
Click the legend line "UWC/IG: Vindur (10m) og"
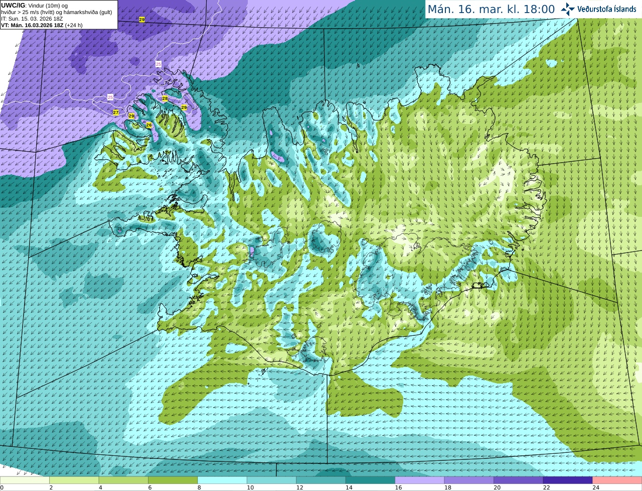tap(34, 6)
